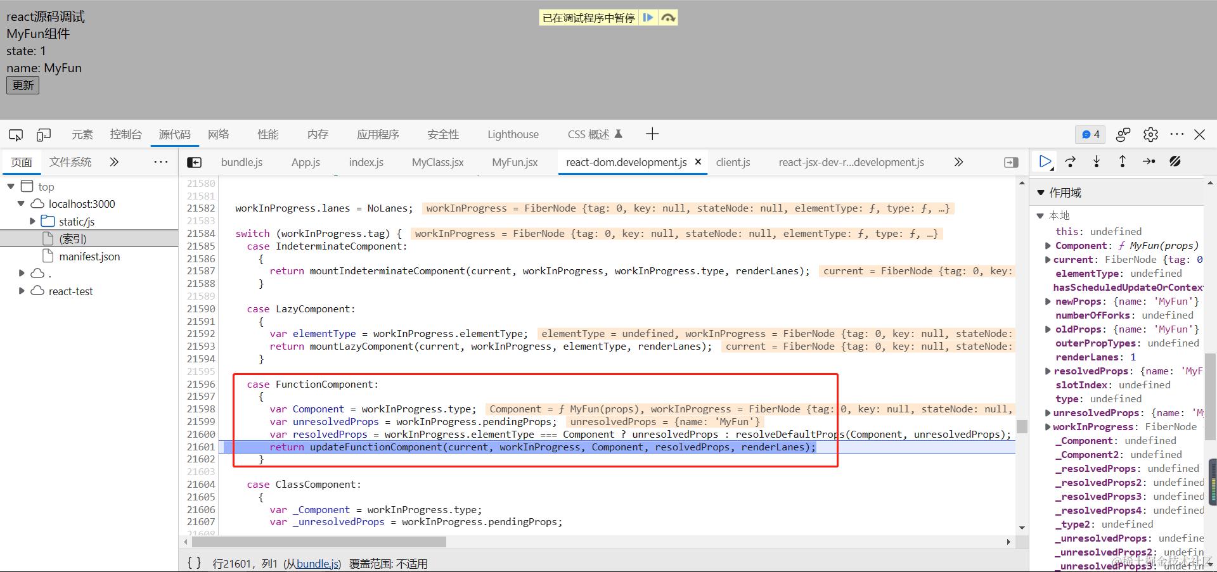Open the feedback people icon

1123,134
